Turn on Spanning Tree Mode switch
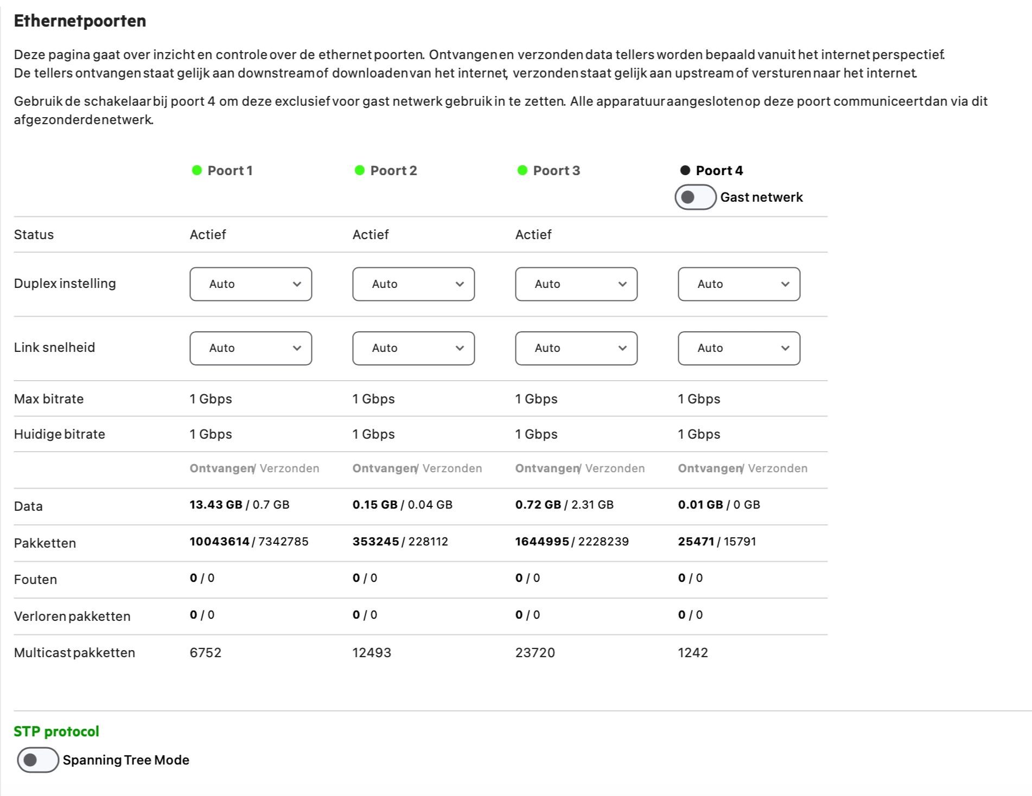Screen dimensions: 1032x796 [37, 760]
